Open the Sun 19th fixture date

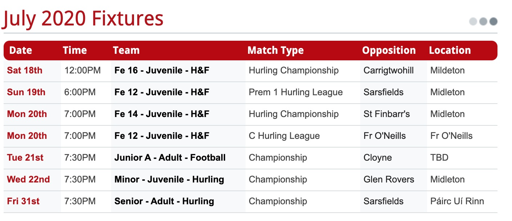point(26,92)
